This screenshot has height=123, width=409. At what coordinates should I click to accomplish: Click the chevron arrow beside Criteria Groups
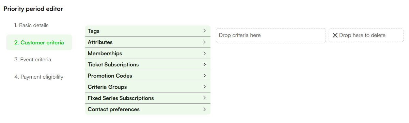(205, 87)
